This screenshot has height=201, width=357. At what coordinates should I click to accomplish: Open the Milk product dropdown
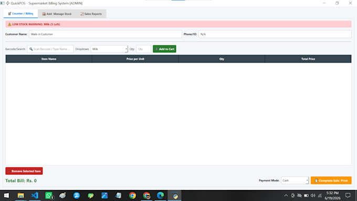(109, 49)
